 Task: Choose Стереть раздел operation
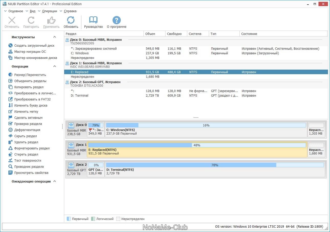point(23,154)
